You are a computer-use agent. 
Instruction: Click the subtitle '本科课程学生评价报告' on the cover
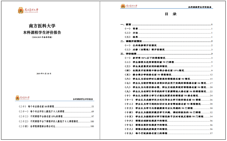(42, 33)
